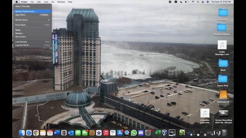Choose Lock Screen from the Apple menu
The image size is (246, 138).
click(32, 42)
